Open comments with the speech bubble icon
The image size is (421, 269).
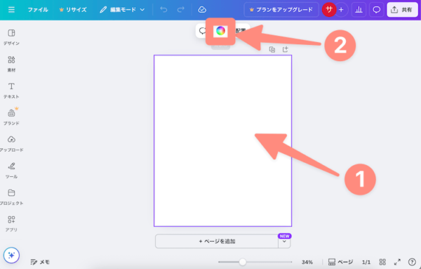pos(376,10)
